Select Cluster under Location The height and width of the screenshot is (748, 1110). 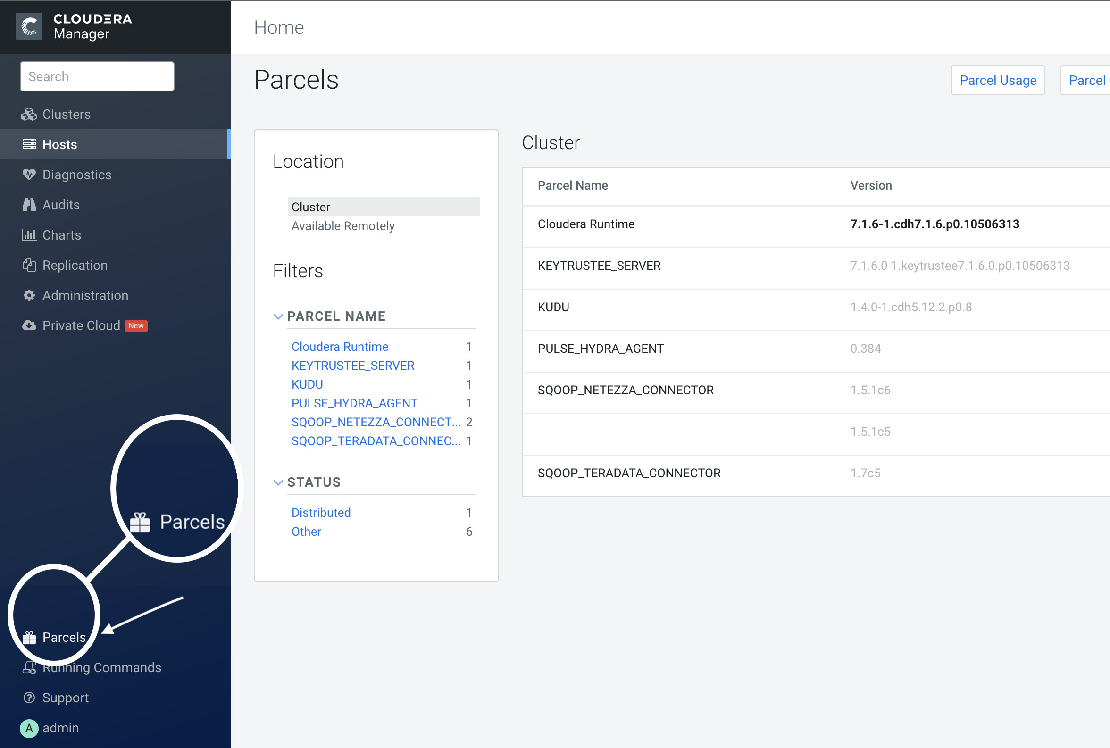tap(384, 207)
